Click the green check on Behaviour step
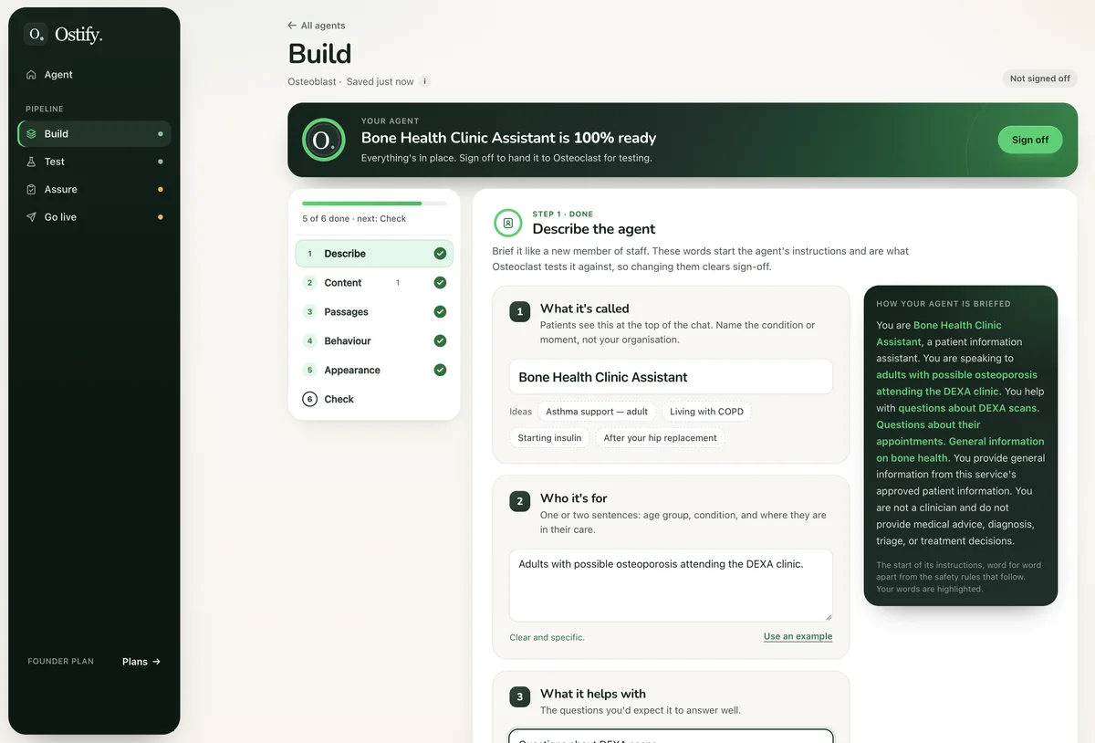 (440, 341)
